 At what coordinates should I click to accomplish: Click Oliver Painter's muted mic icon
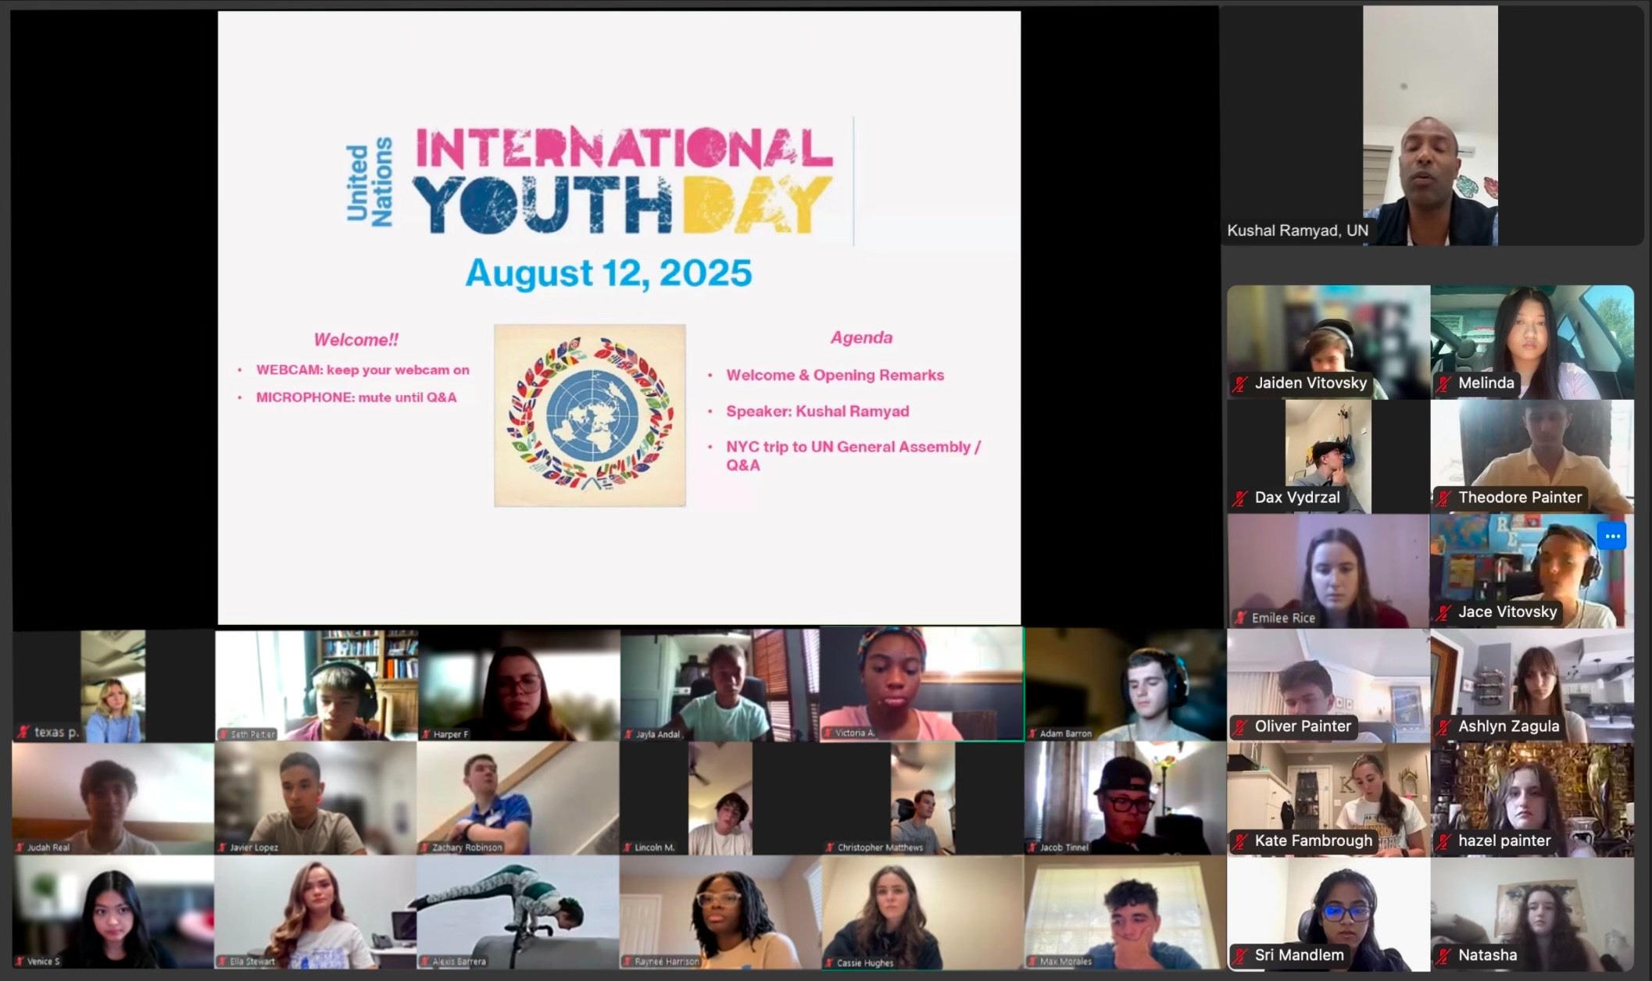click(x=1241, y=726)
